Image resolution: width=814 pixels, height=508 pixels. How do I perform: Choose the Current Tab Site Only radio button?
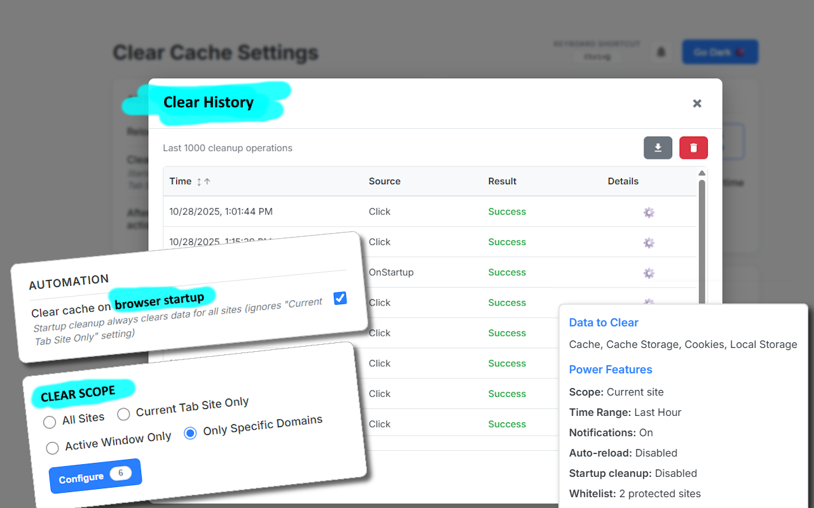pos(124,414)
